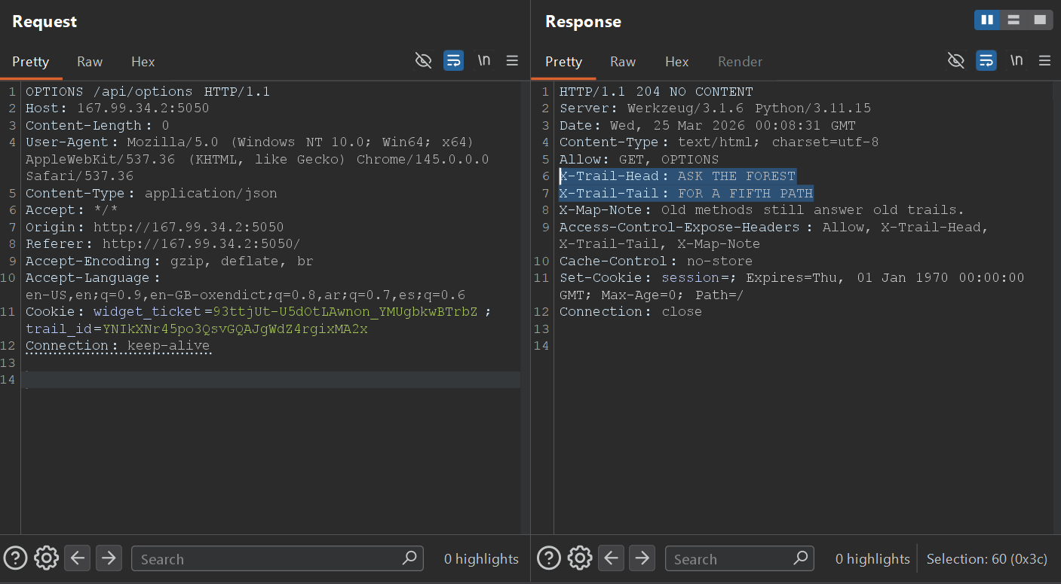Open help icon under Request panel

click(x=16, y=558)
